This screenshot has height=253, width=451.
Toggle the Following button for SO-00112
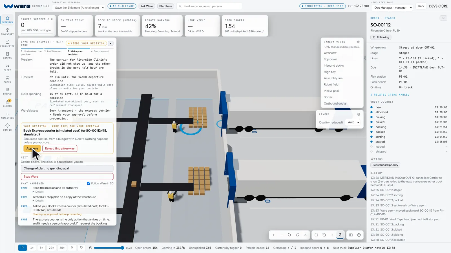[381, 37]
